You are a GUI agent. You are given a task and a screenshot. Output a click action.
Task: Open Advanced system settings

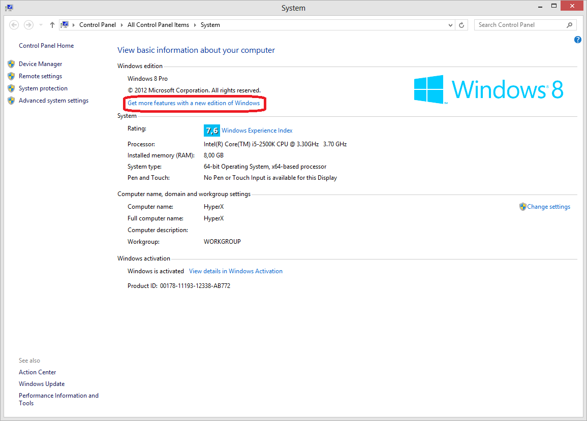pyautogui.click(x=53, y=100)
